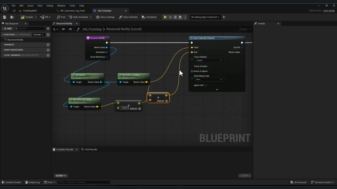Open Compile options three-dot menu
This screenshot has height=189, width=337.
(x=36, y=17)
